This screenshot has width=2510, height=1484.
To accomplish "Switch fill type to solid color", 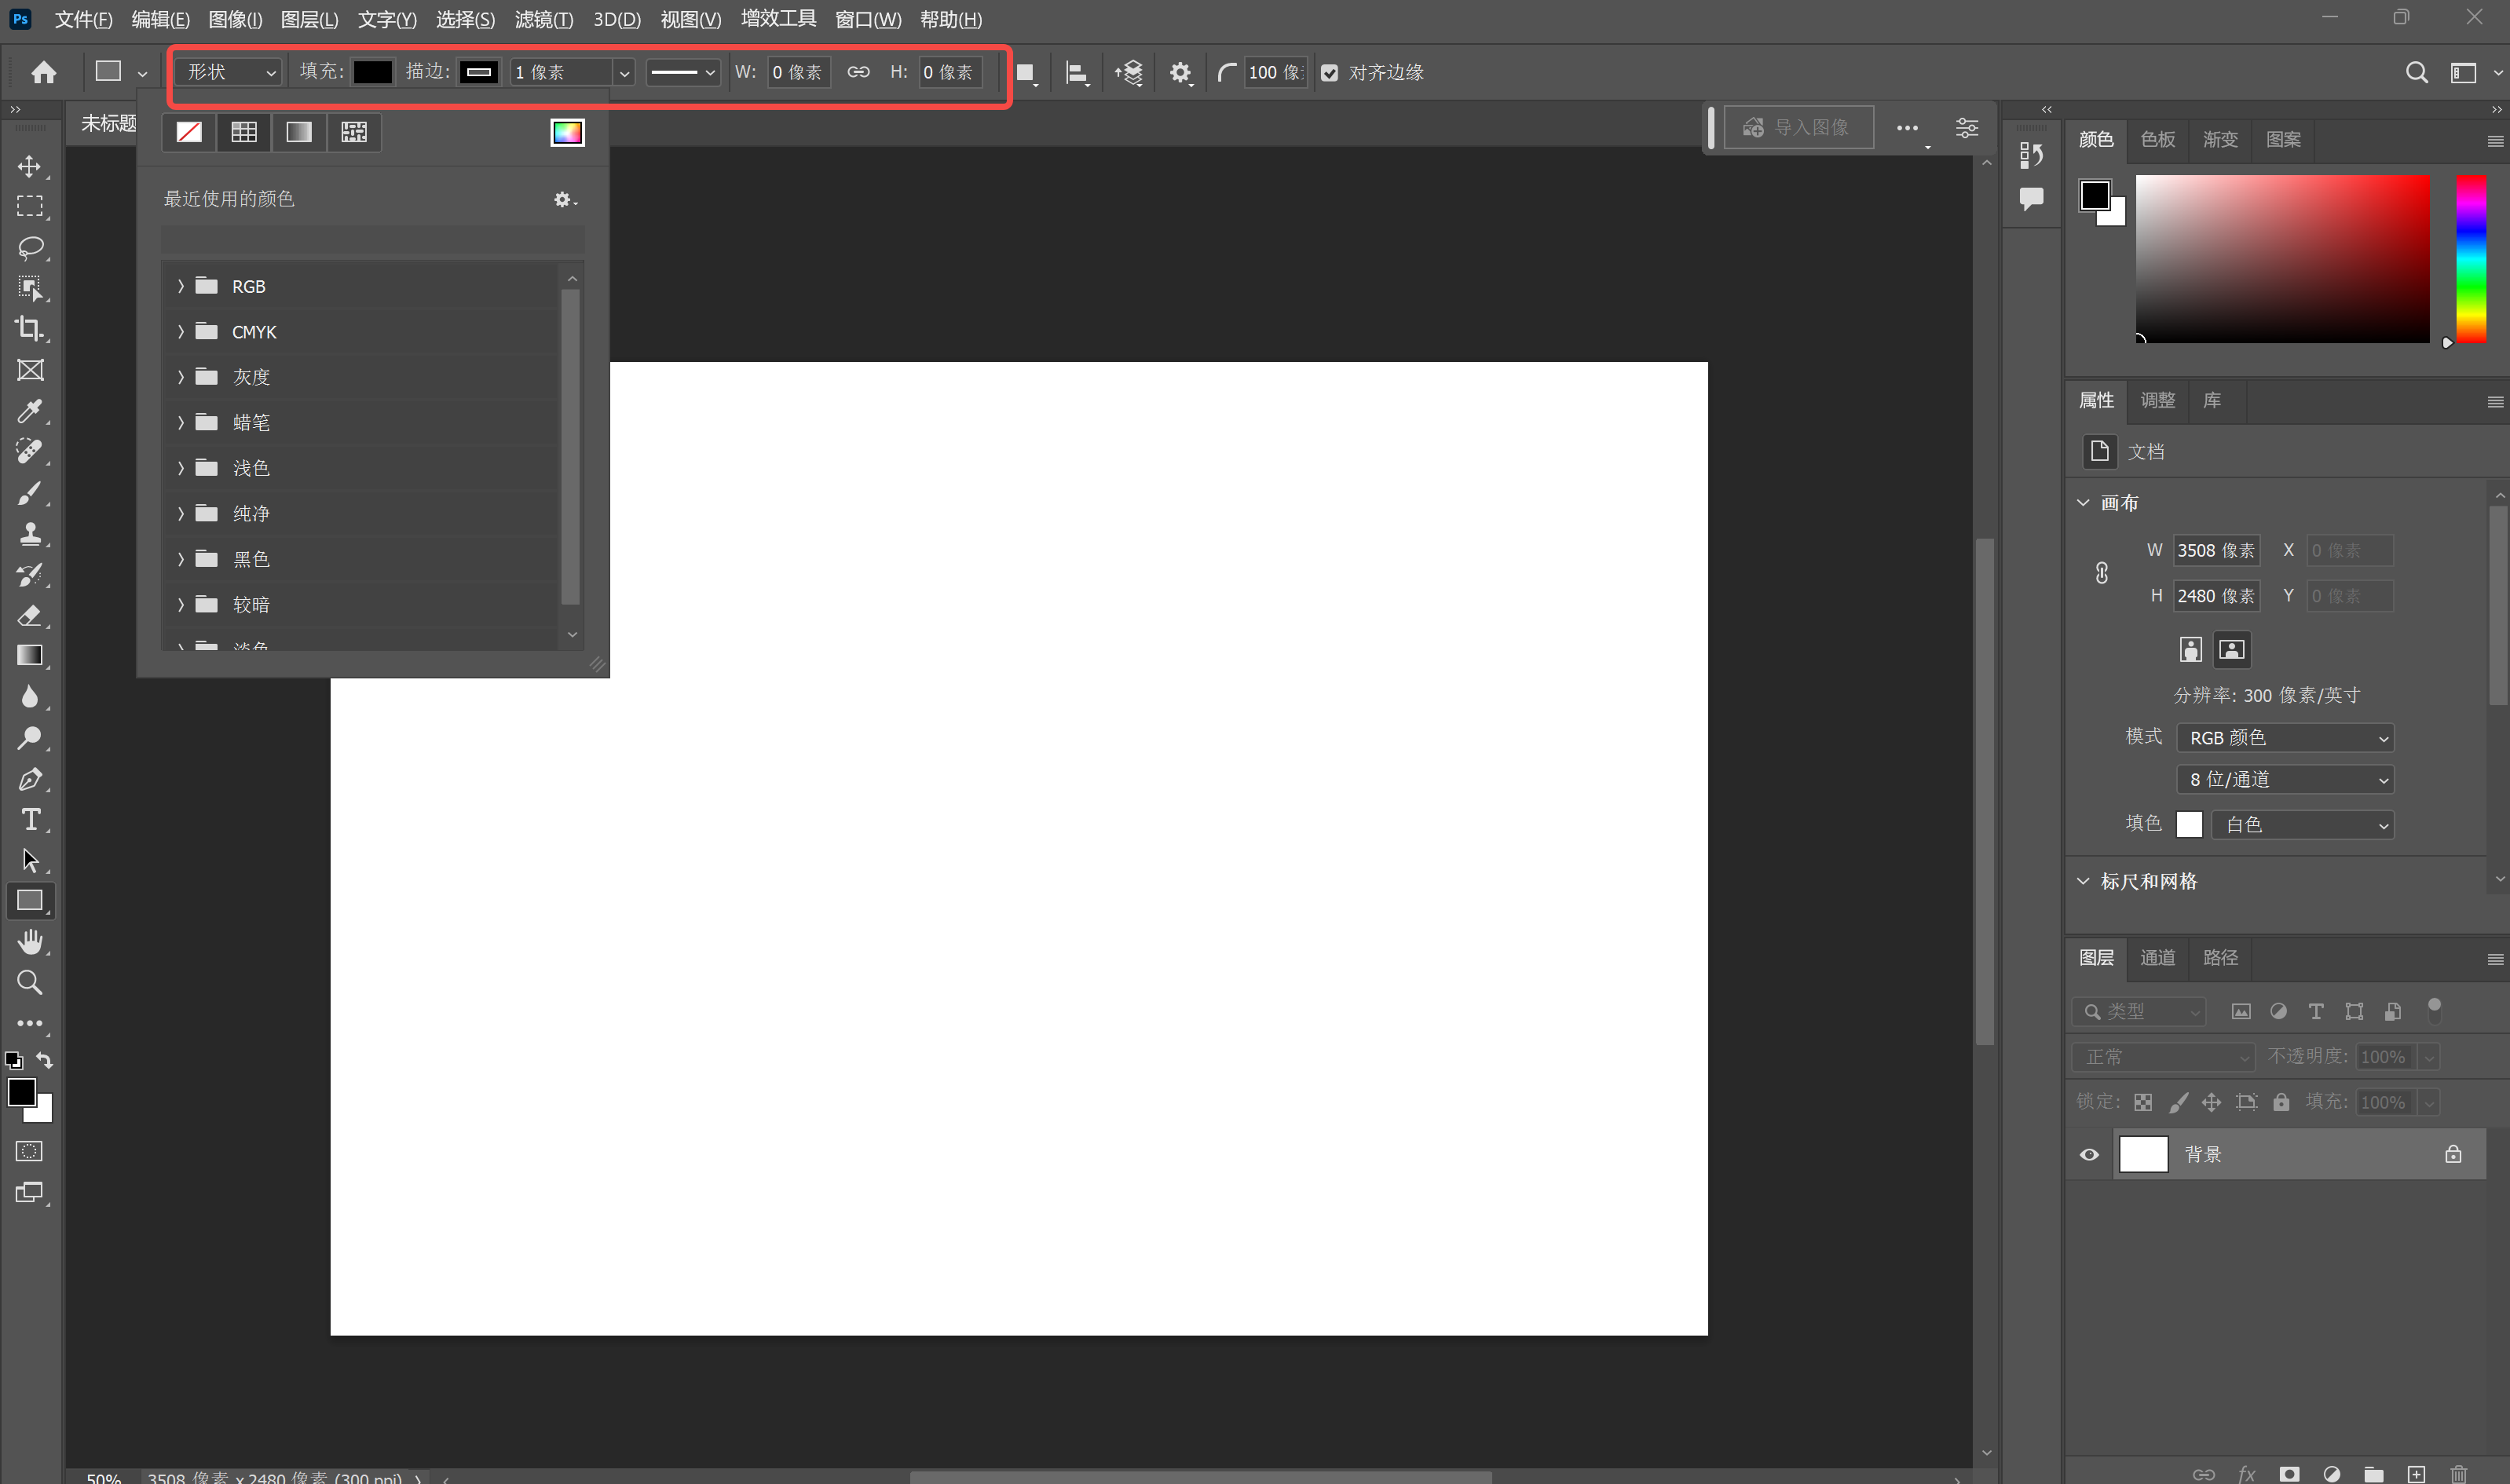I will click(x=244, y=132).
